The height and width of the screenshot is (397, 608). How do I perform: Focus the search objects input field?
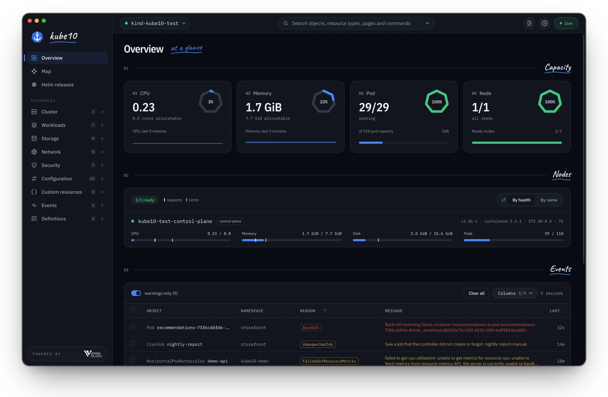tap(356, 23)
